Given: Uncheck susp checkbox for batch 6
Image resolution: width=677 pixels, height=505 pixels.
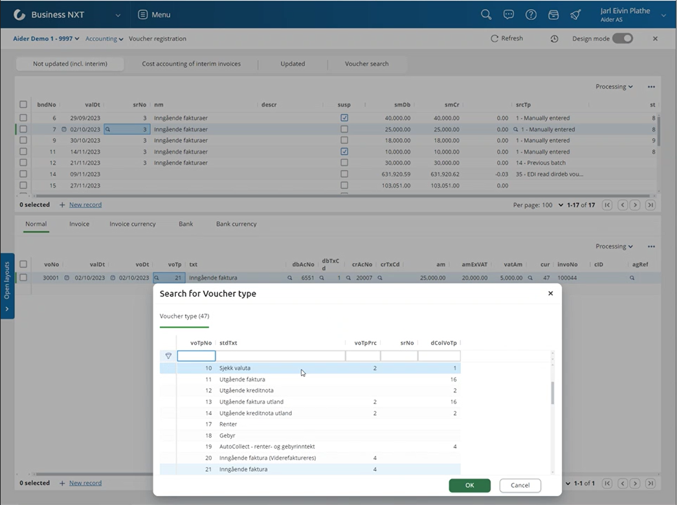Looking at the screenshot, I should [x=344, y=118].
